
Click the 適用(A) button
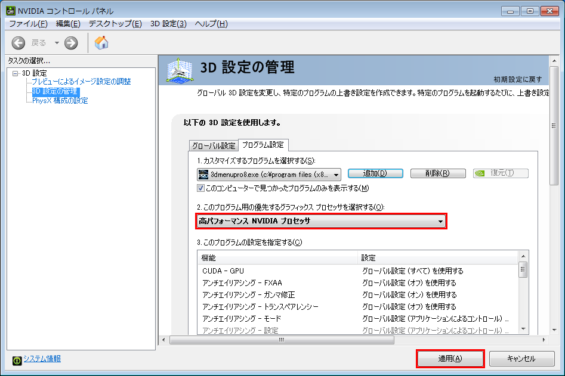coord(450,359)
